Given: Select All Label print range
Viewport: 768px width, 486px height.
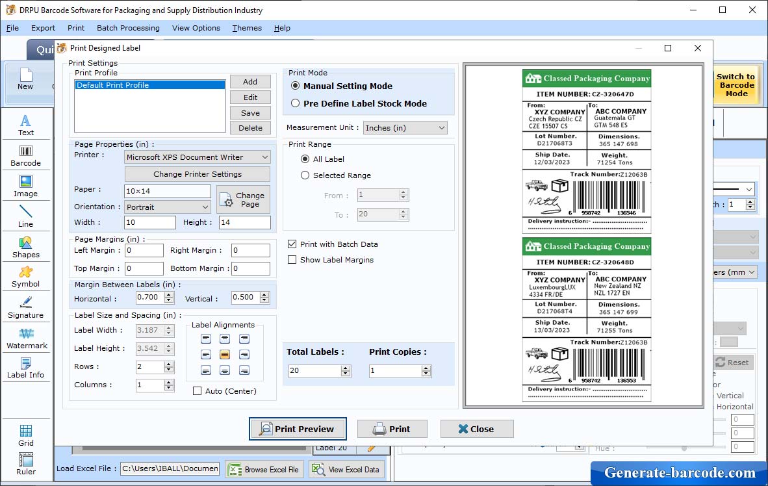Looking at the screenshot, I should click(305, 159).
